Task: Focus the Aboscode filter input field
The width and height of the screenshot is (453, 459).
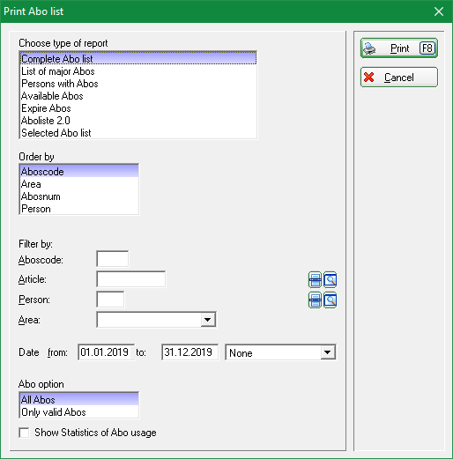Action: click(113, 259)
